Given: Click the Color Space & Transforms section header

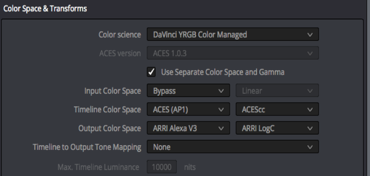Looking at the screenshot, I should pyautogui.click(x=45, y=8).
